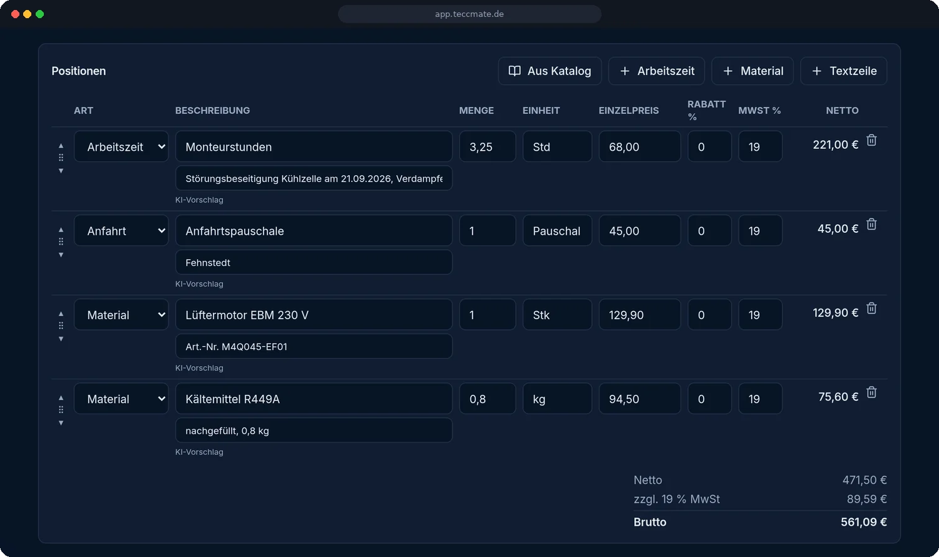Click the Fehnstedt detail field
939x557 pixels.
click(314, 262)
